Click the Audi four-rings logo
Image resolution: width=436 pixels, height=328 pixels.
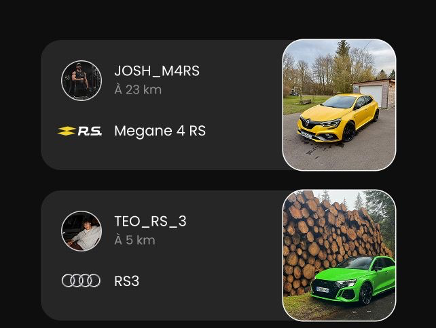[x=81, y=281]
